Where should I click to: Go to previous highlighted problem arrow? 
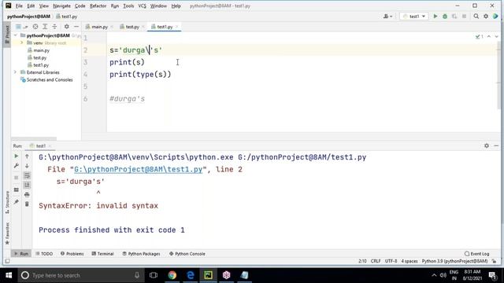(489, 37)
